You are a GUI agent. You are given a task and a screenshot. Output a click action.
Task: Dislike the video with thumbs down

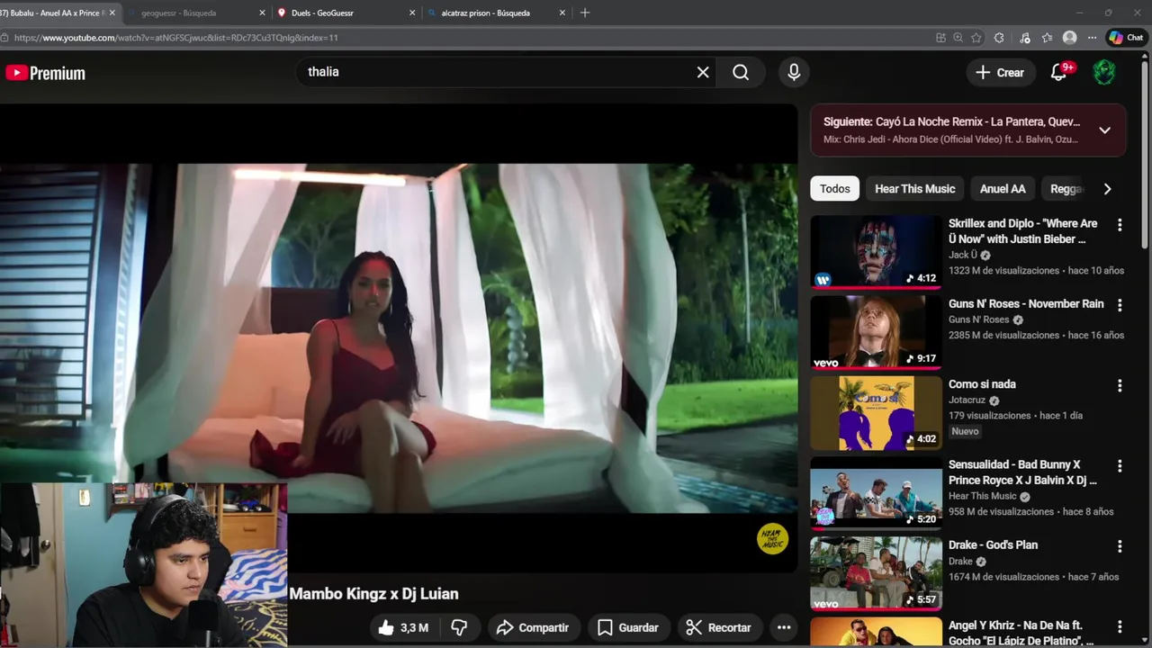tap(459, 627)
